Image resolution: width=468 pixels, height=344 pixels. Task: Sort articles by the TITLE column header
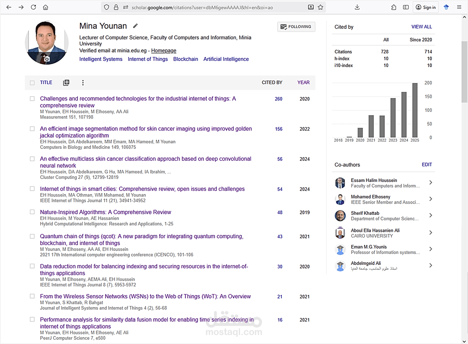pos(46,83)
